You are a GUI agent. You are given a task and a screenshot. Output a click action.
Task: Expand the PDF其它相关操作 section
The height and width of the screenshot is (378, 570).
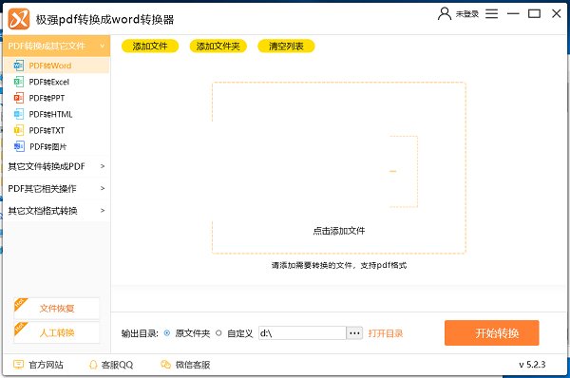click(x=56, y=189)
